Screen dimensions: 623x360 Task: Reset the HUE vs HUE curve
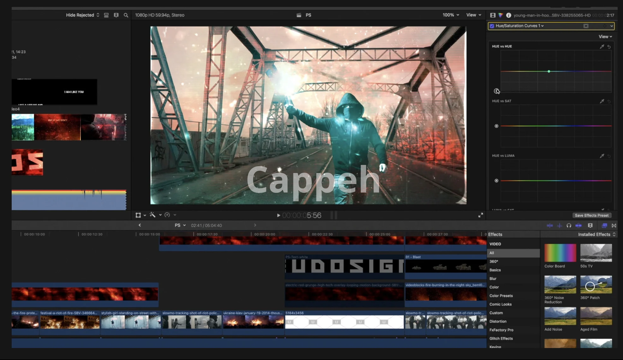[609, 47]
